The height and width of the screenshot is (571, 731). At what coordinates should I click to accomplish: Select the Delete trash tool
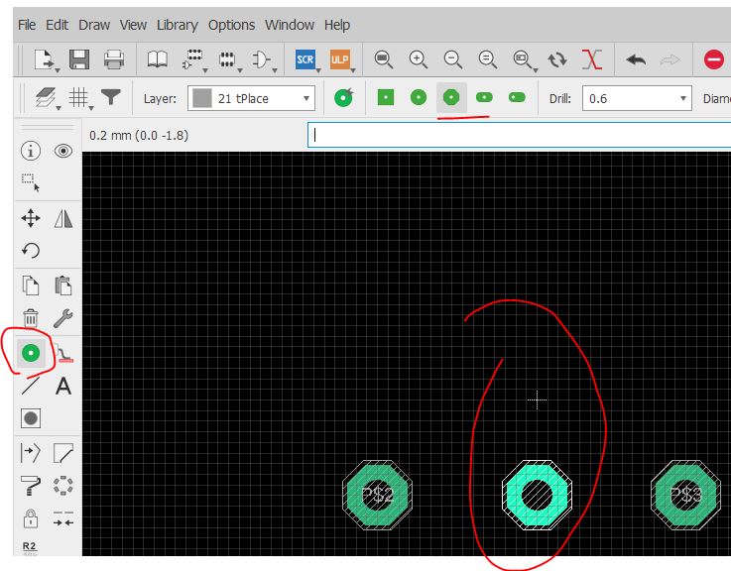31,318
